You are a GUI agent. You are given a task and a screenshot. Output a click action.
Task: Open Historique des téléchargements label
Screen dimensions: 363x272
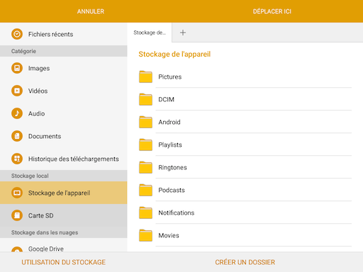[74, 159]
